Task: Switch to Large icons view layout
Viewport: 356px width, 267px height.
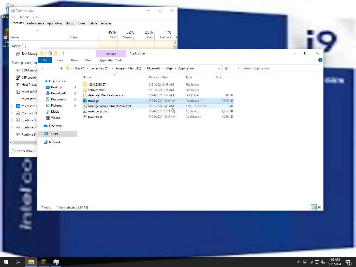Action: pos(320,207)
